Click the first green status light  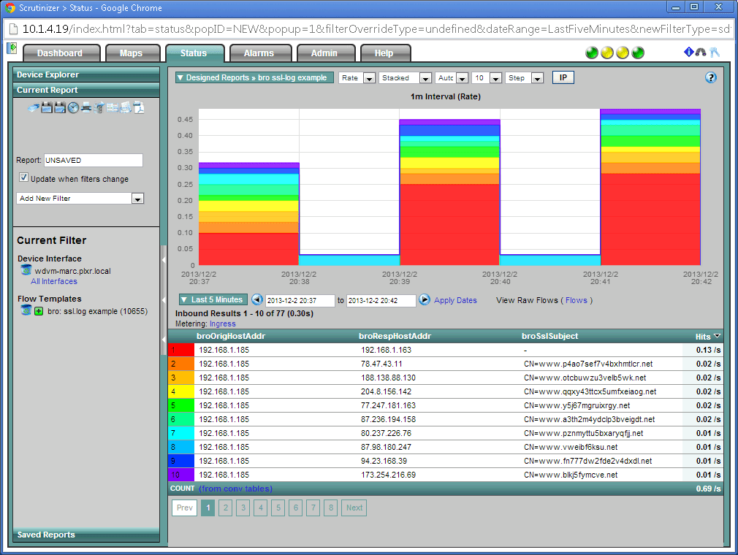click(592, 53)
